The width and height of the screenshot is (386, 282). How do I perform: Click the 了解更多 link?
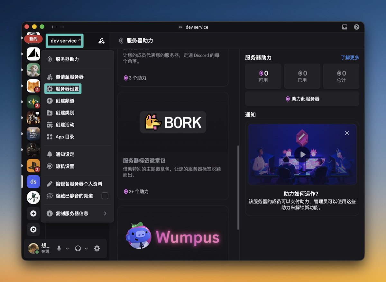click(350, 57)
